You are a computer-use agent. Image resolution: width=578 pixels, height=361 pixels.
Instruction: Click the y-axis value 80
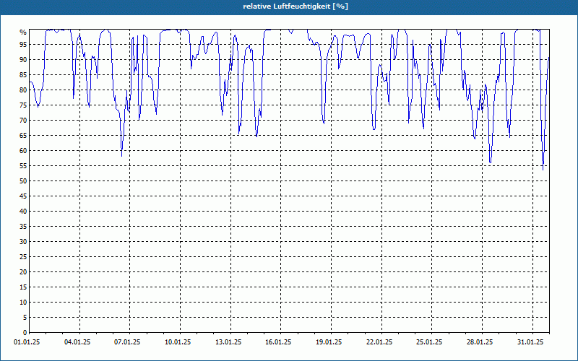pyautogui.click(x=23, y=90)
